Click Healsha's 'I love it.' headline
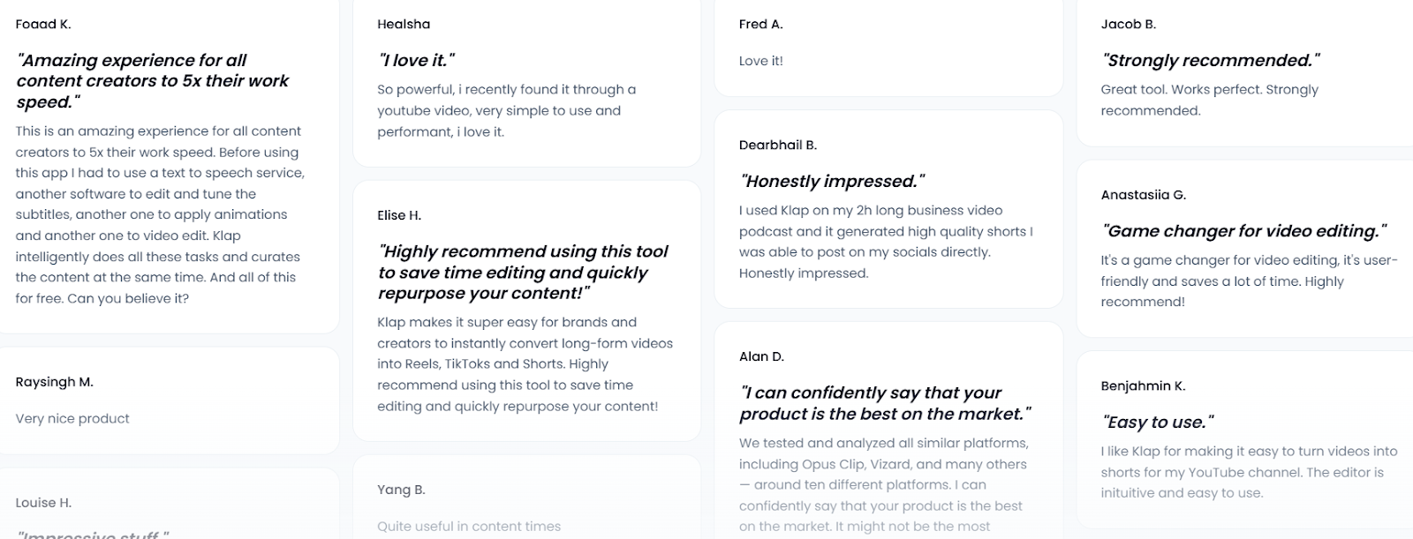This screenshot has width=1413, height=539. point(416,60)
